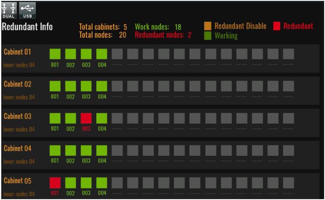Select node 001 in Cabinet 02
The image size is (325, 200).
tap(55, 86)
